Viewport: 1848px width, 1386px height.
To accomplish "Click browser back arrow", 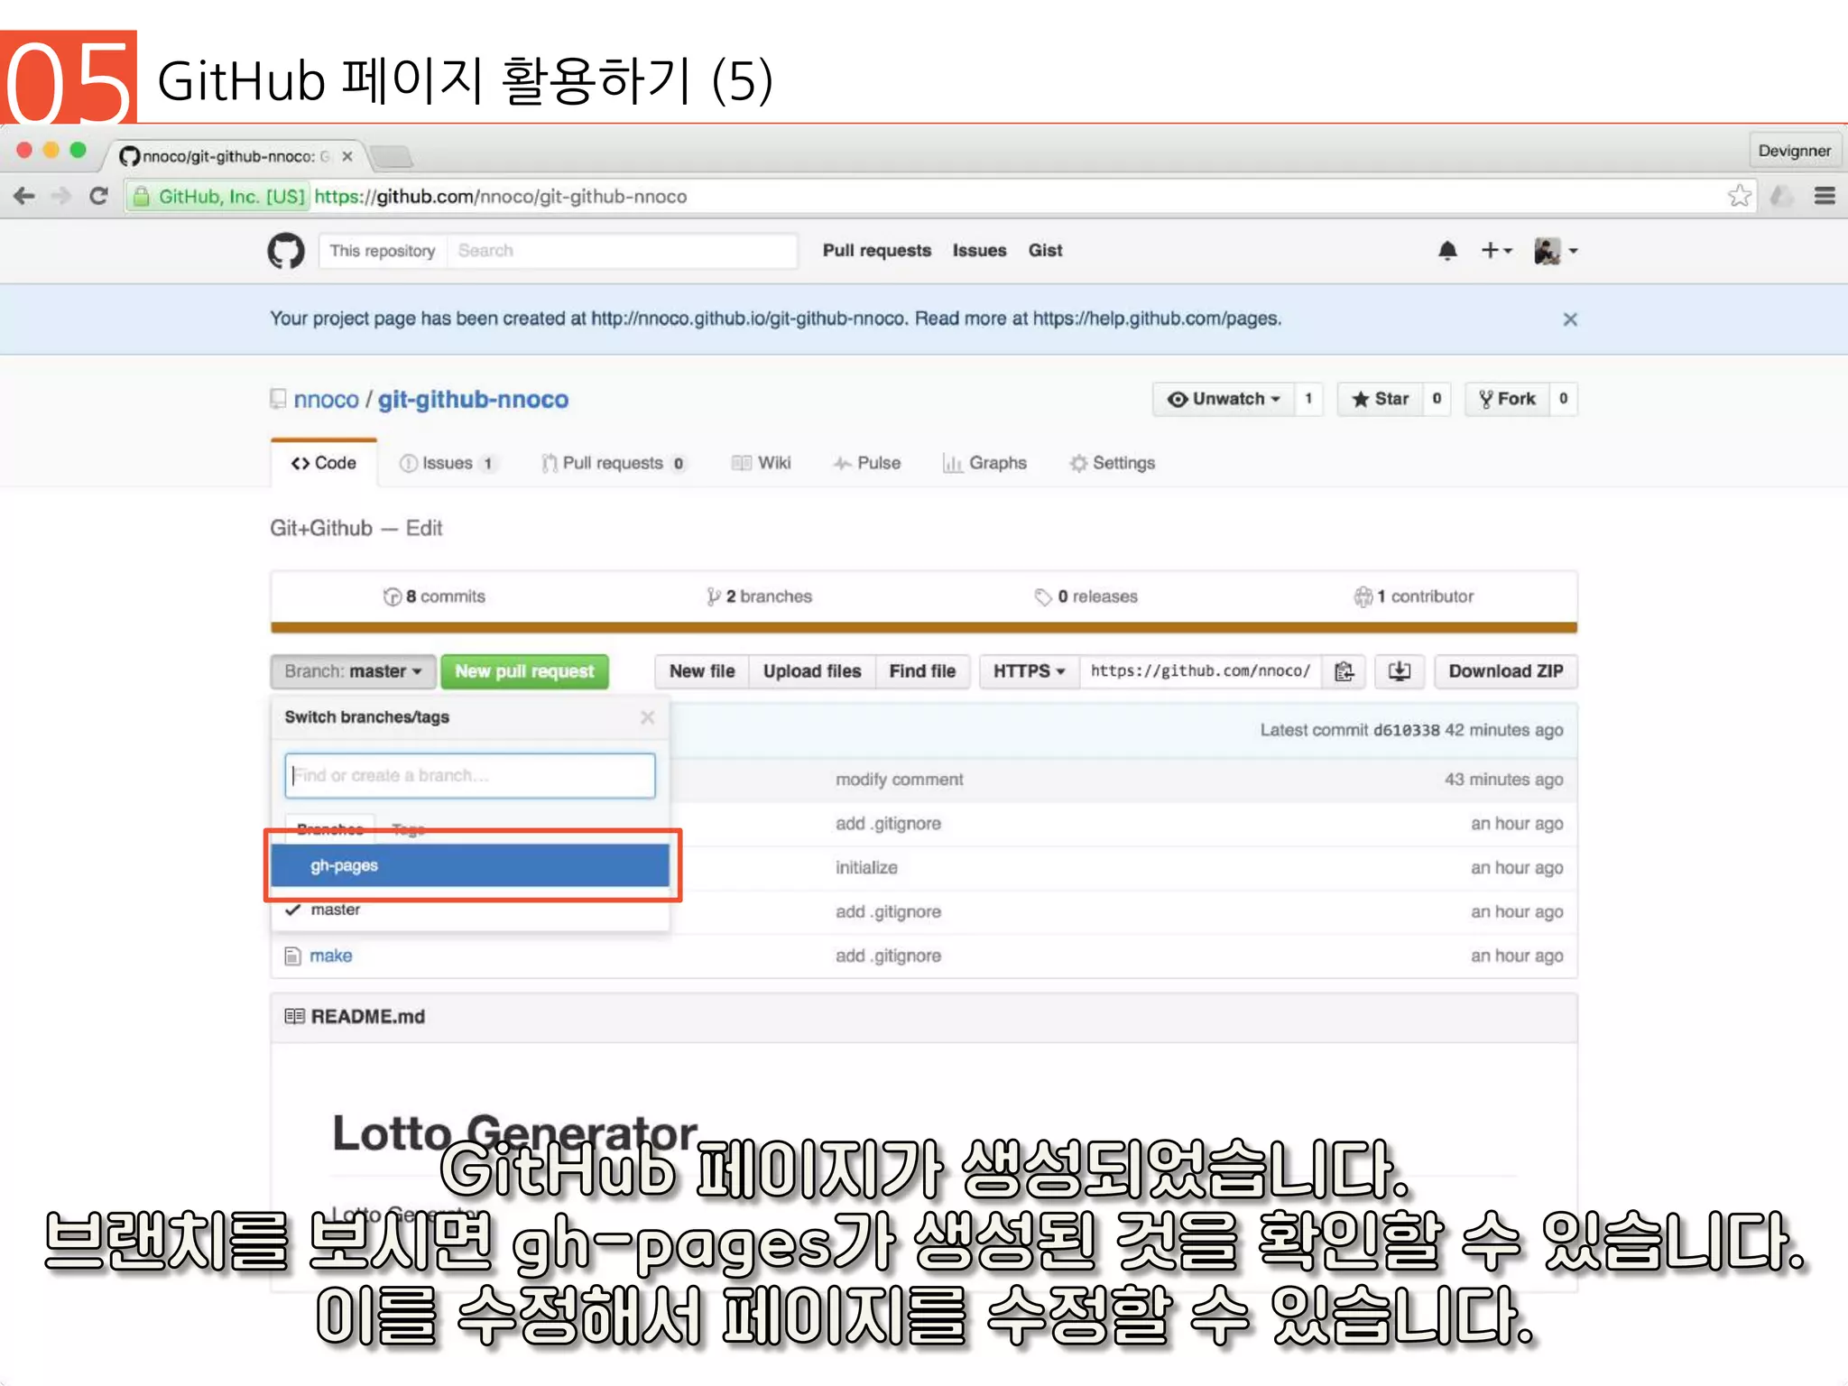I will 24,196.
